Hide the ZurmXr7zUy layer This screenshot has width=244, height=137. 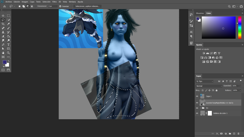point(197,103)
